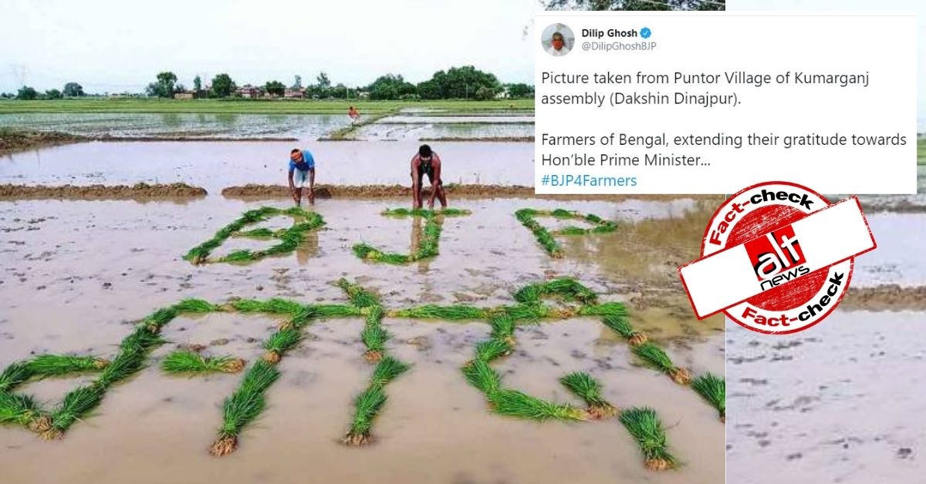Click the Alt News logo in stamp
This screenshot has height=484, width=926.
[777, 258]
